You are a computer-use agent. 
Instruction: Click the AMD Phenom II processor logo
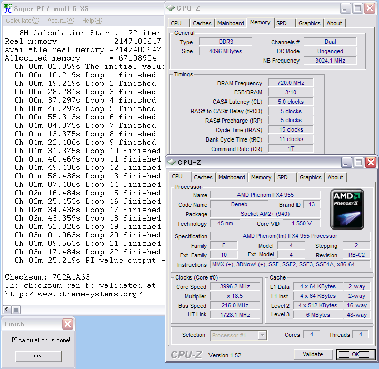point(347,209)
